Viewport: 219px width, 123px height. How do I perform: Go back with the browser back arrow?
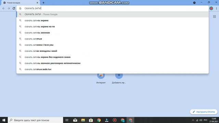[x=3, y=8]
